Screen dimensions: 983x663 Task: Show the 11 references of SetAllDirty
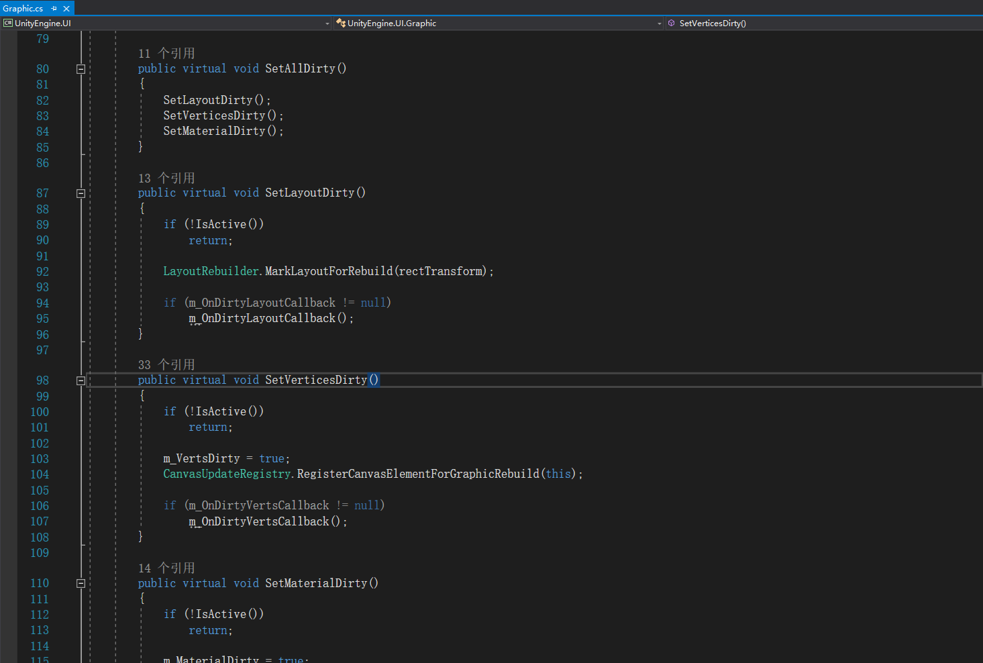click(x=166, y=54)
